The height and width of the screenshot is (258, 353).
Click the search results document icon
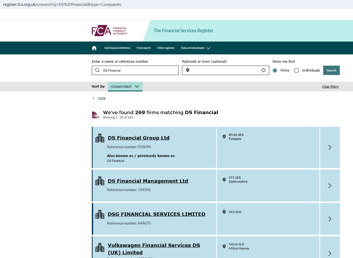(x=96, y=115)
